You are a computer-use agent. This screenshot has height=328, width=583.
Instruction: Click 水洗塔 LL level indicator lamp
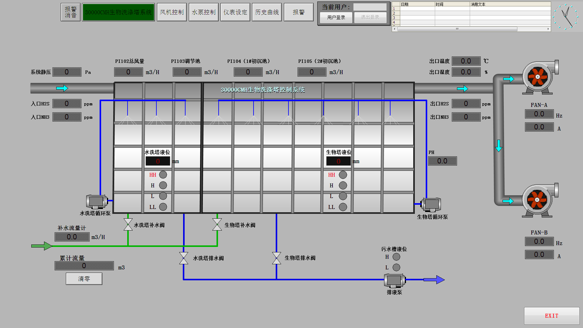point(163,207)
